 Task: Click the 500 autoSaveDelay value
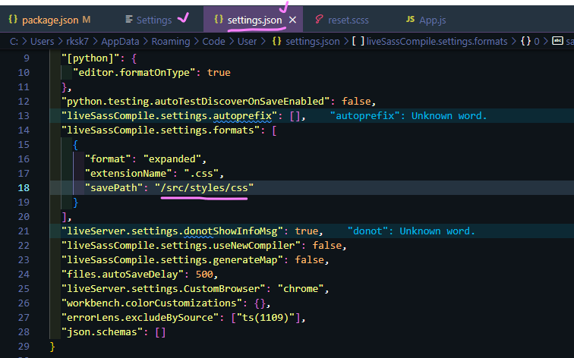click(x=204, y=275)
